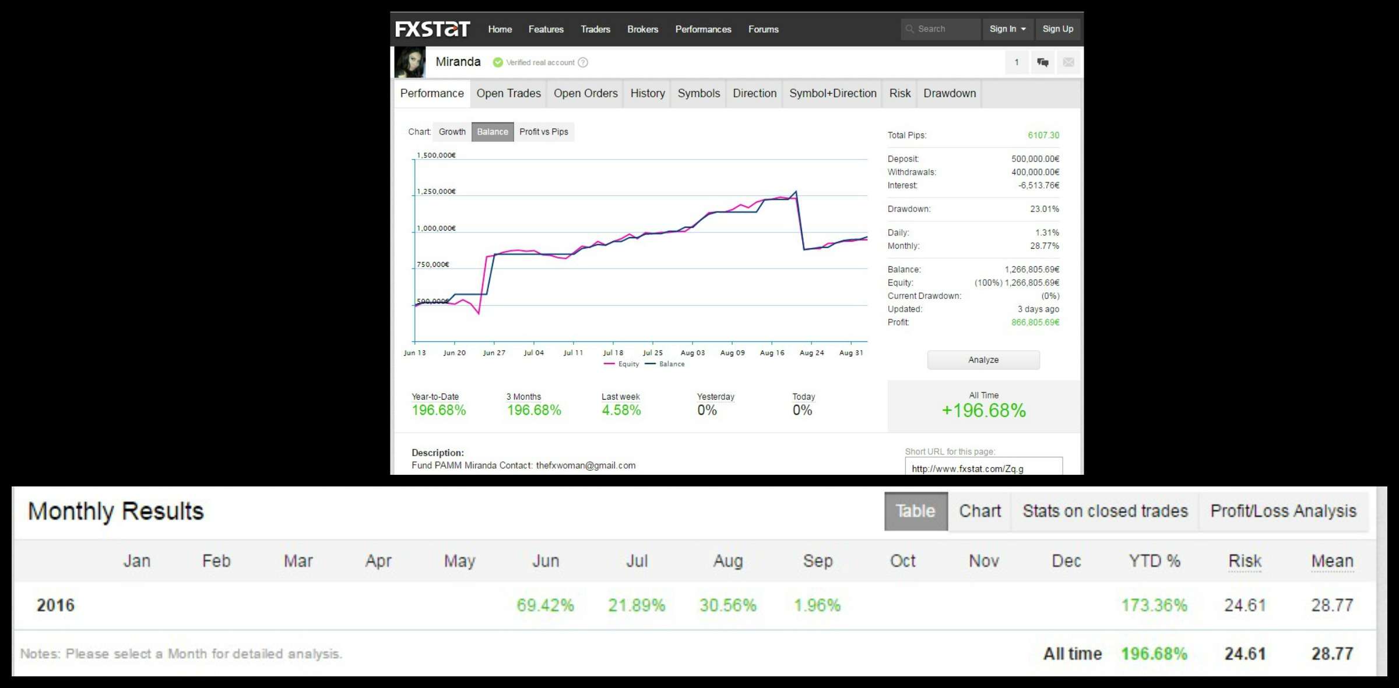The image size is (1399, 688).
Task: Expand the Sign In dropdown
Action: tap(1007, 29)
